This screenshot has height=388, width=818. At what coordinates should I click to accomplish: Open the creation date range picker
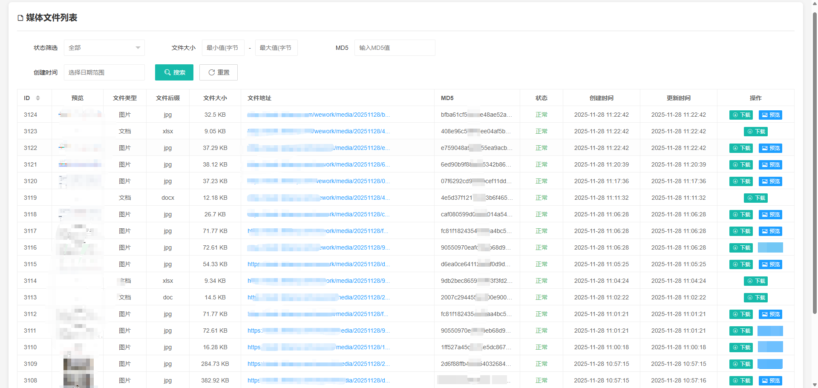point(104,72)
